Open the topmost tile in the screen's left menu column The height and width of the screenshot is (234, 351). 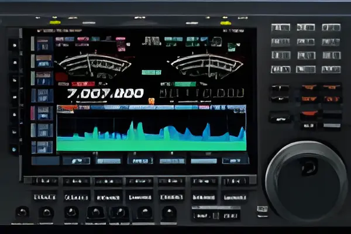(x=42, y=44)
